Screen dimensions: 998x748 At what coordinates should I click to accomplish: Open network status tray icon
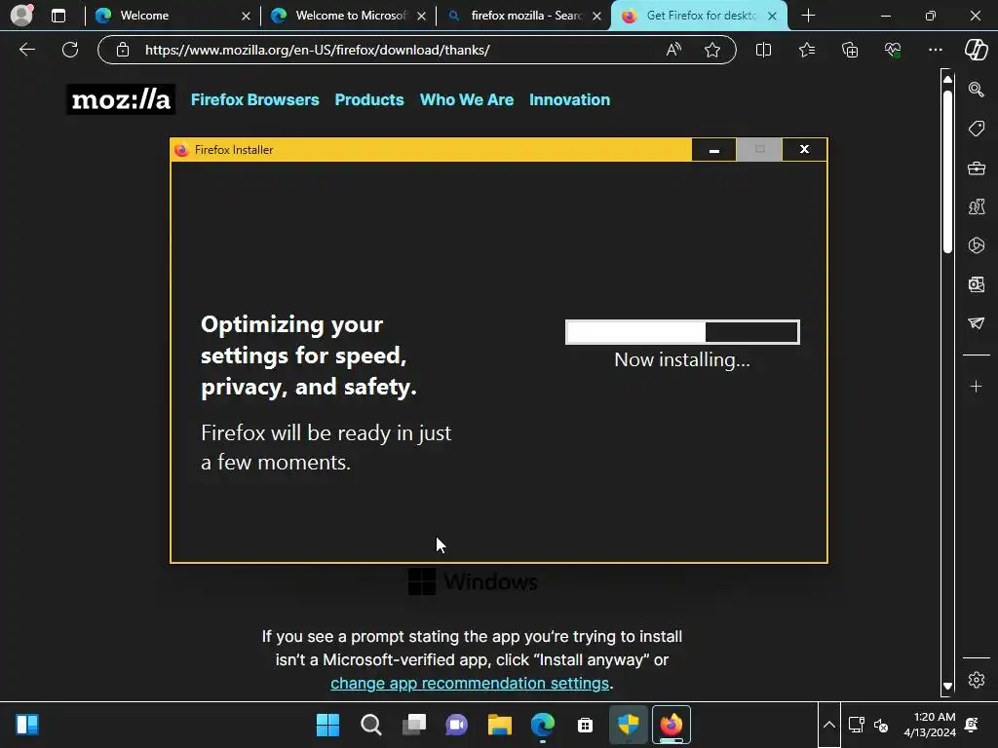(x=856, y=725)
